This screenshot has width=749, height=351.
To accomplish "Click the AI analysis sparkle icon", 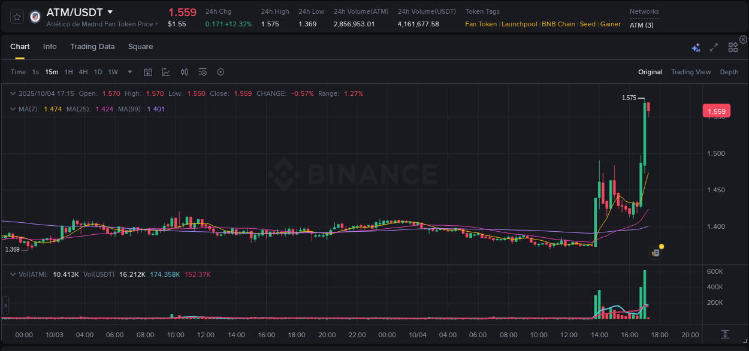I will [696, 47].
